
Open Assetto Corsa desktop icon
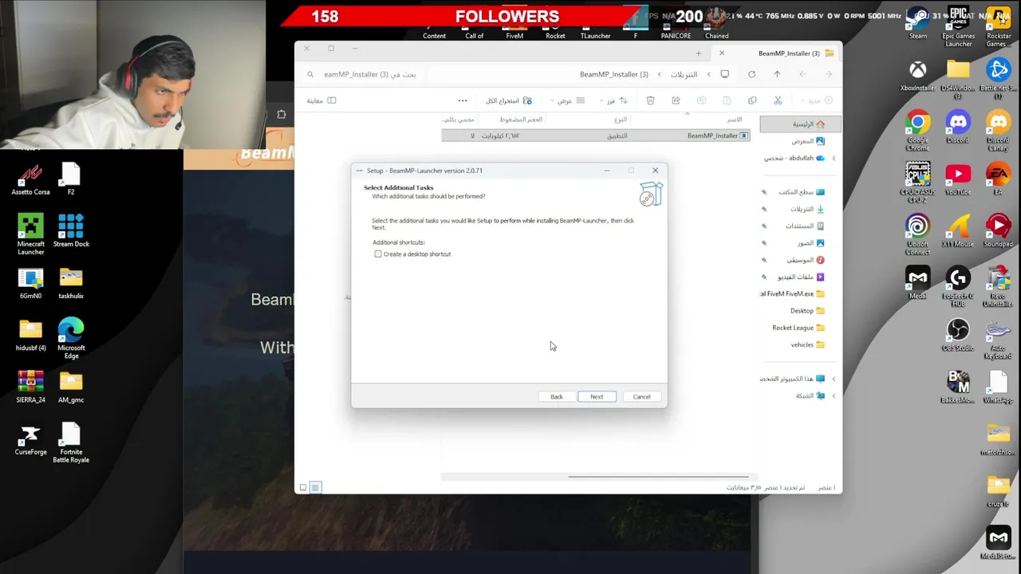tap(30, 179)
